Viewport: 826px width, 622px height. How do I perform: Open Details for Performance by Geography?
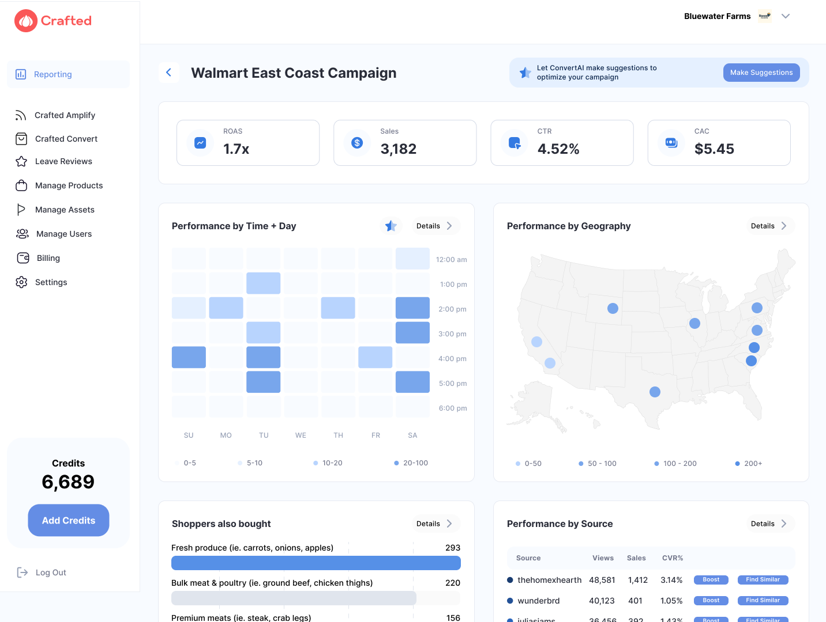point(769,226)
